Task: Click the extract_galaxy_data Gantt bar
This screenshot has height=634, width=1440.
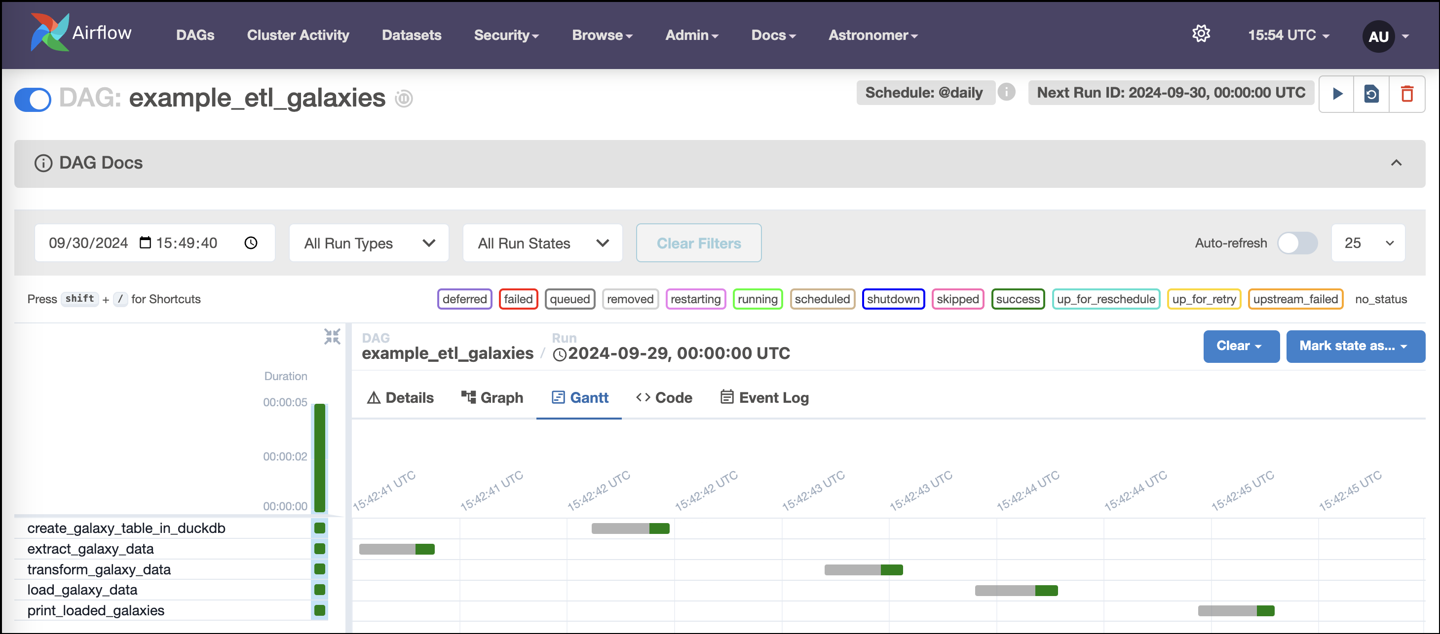Action: pyautogui.click(x=396, y=549)
